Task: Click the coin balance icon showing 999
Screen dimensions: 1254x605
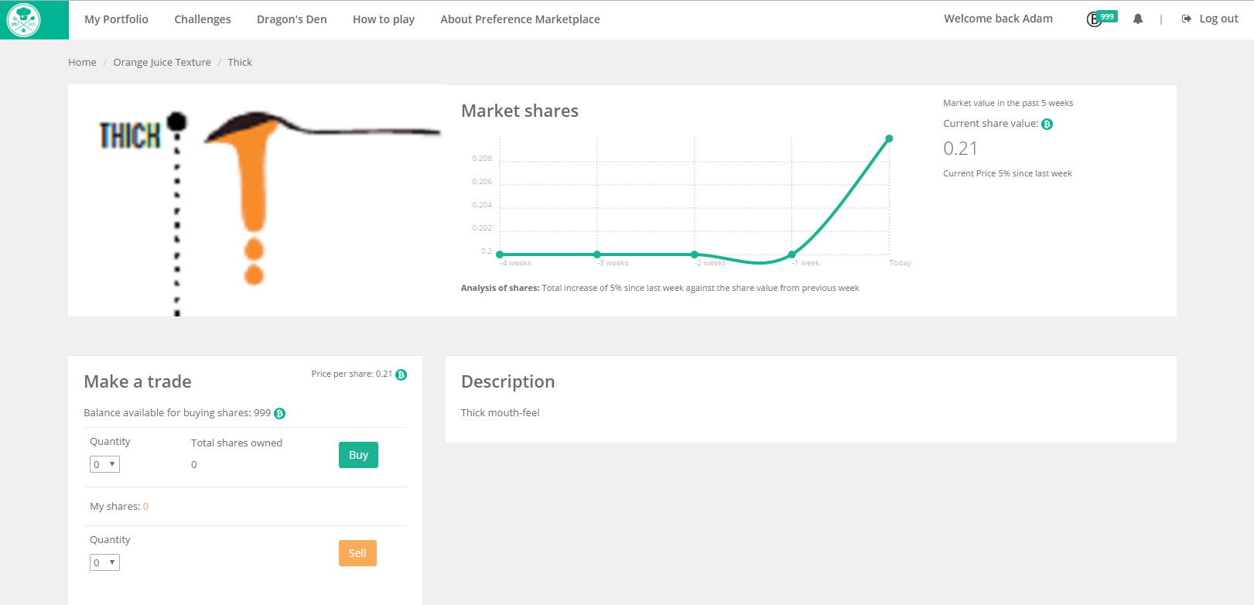Action: tap(1101, 19)
